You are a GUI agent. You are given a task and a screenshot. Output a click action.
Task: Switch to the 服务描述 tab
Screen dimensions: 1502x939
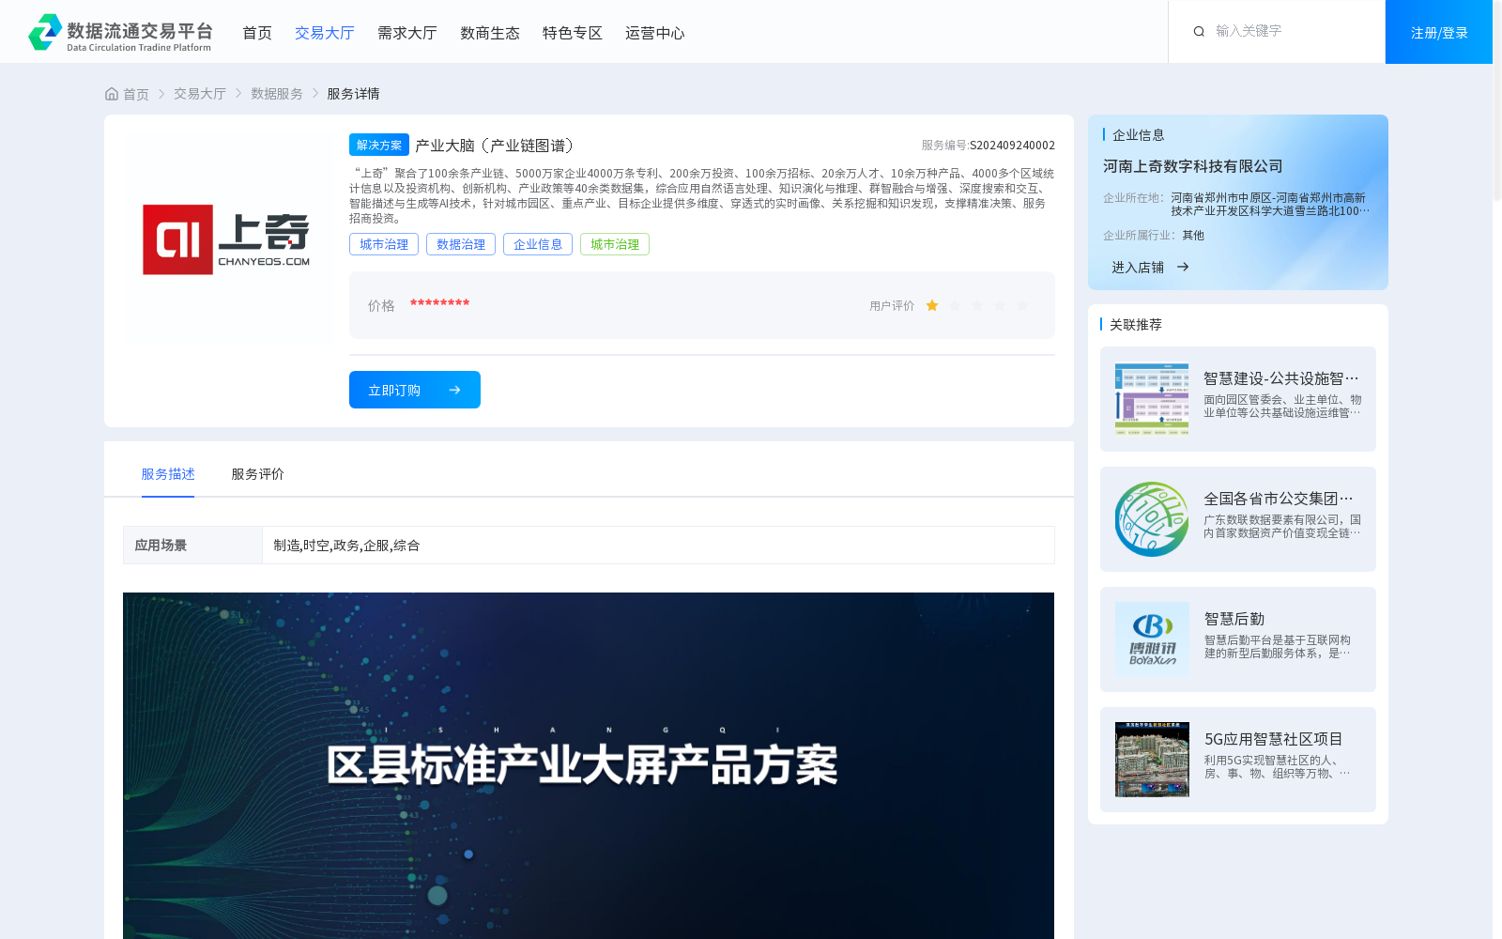pyautogui.click(x=168, y=474)
